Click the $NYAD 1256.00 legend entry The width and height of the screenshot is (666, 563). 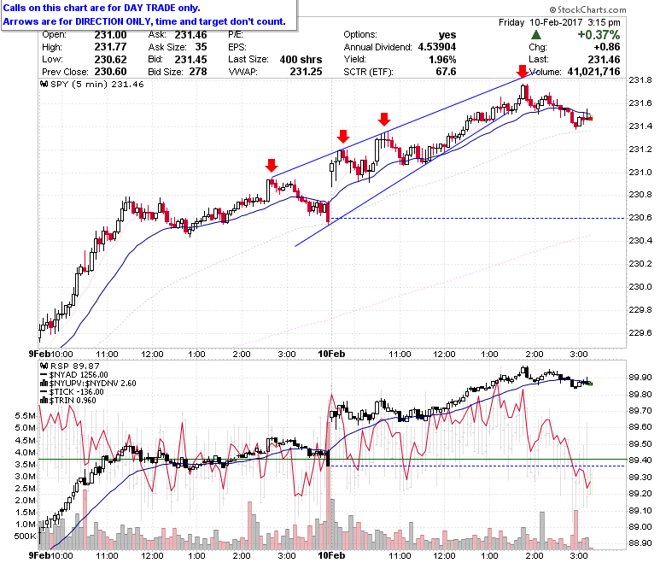74,374
